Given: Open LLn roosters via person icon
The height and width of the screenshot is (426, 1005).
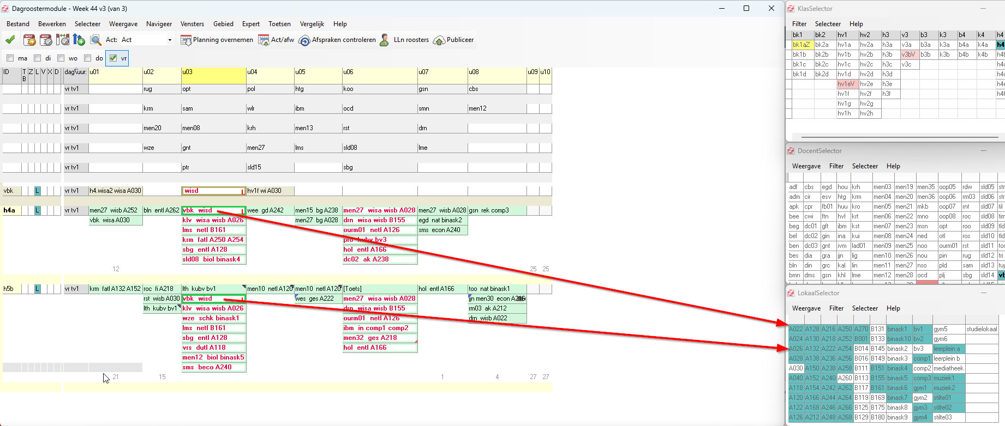Looking at the screenshot, I should pos(385,40).
